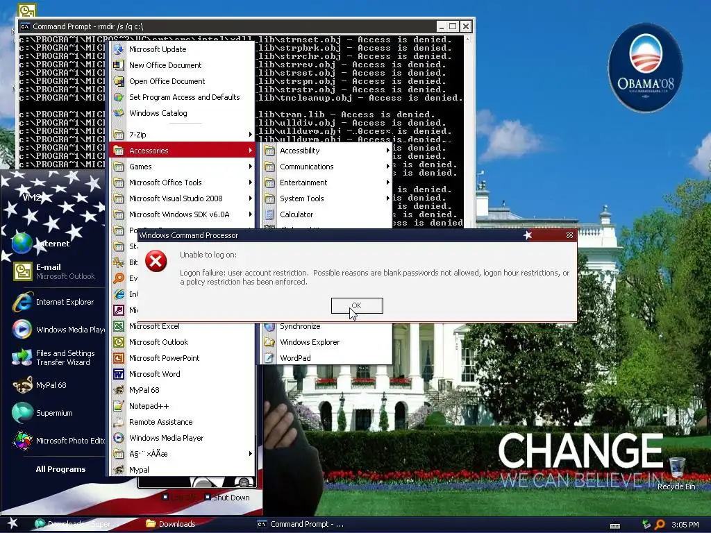Click the Shut Down button
711x533 pixels.
[227, 497]
